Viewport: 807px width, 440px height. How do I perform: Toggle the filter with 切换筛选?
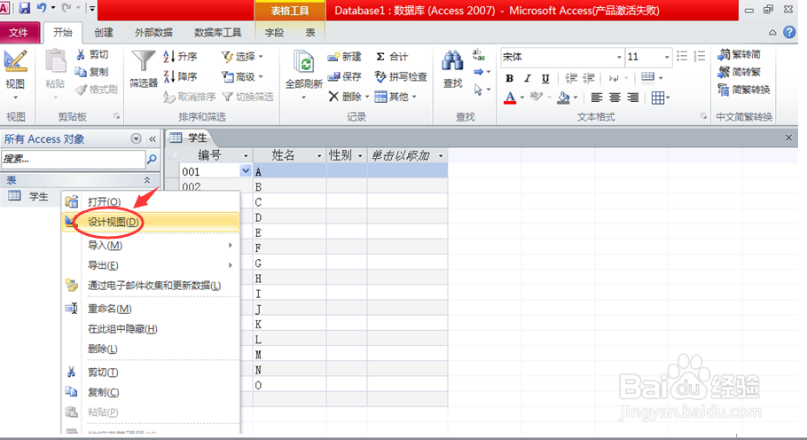tap(248, 97)
